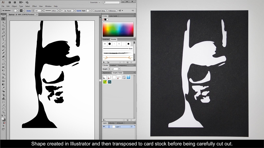
Task: Select the Hand tool
Action: click(x=3, y=109)
